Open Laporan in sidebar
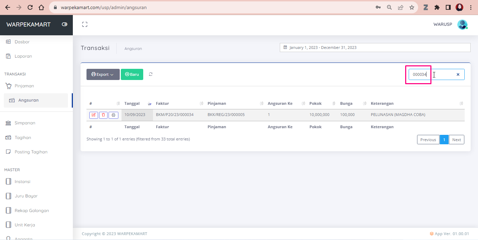The height and width of the screenshot is (240, 478). (23, 56)
